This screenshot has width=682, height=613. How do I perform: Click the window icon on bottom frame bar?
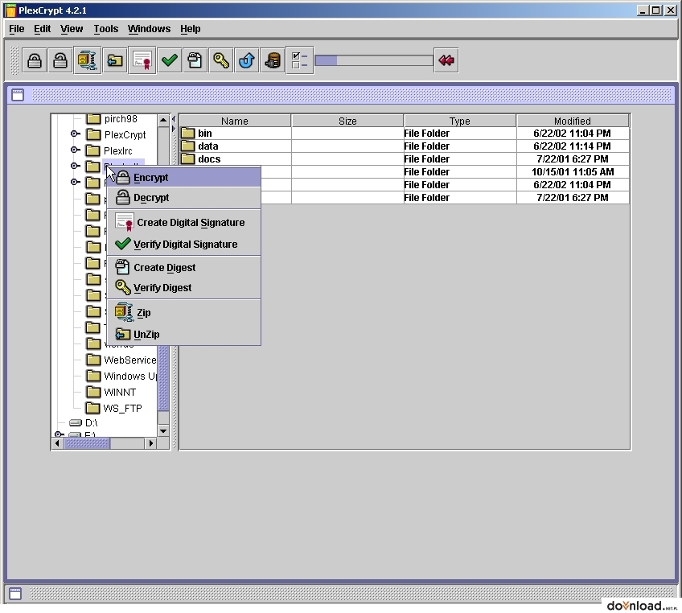coord(15,594)
